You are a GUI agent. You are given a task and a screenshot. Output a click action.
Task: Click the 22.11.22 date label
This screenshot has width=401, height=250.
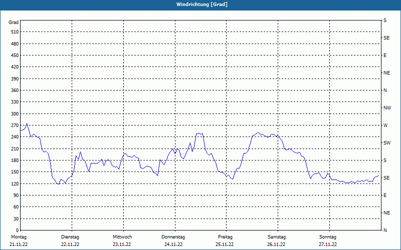[70, 244]
